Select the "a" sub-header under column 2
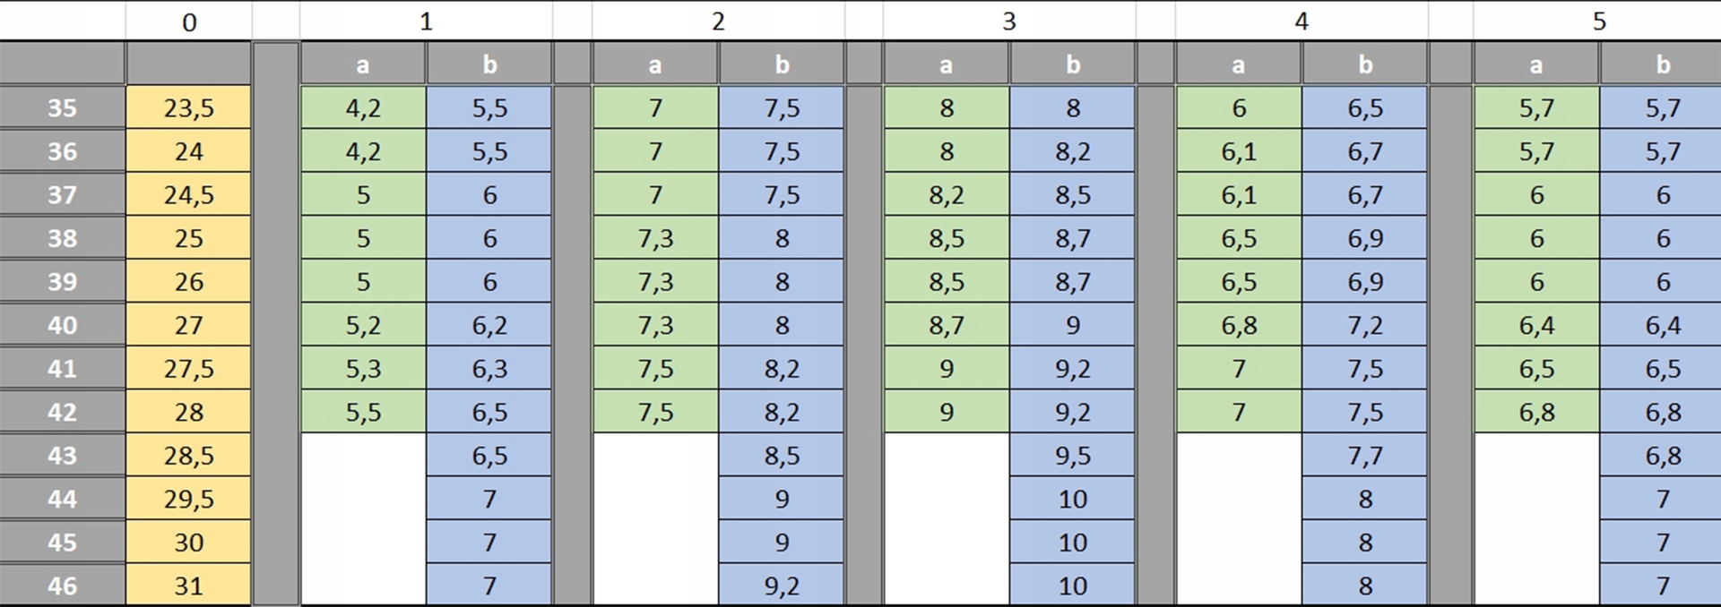The image size is (1721, 607). tap(655, 64)
